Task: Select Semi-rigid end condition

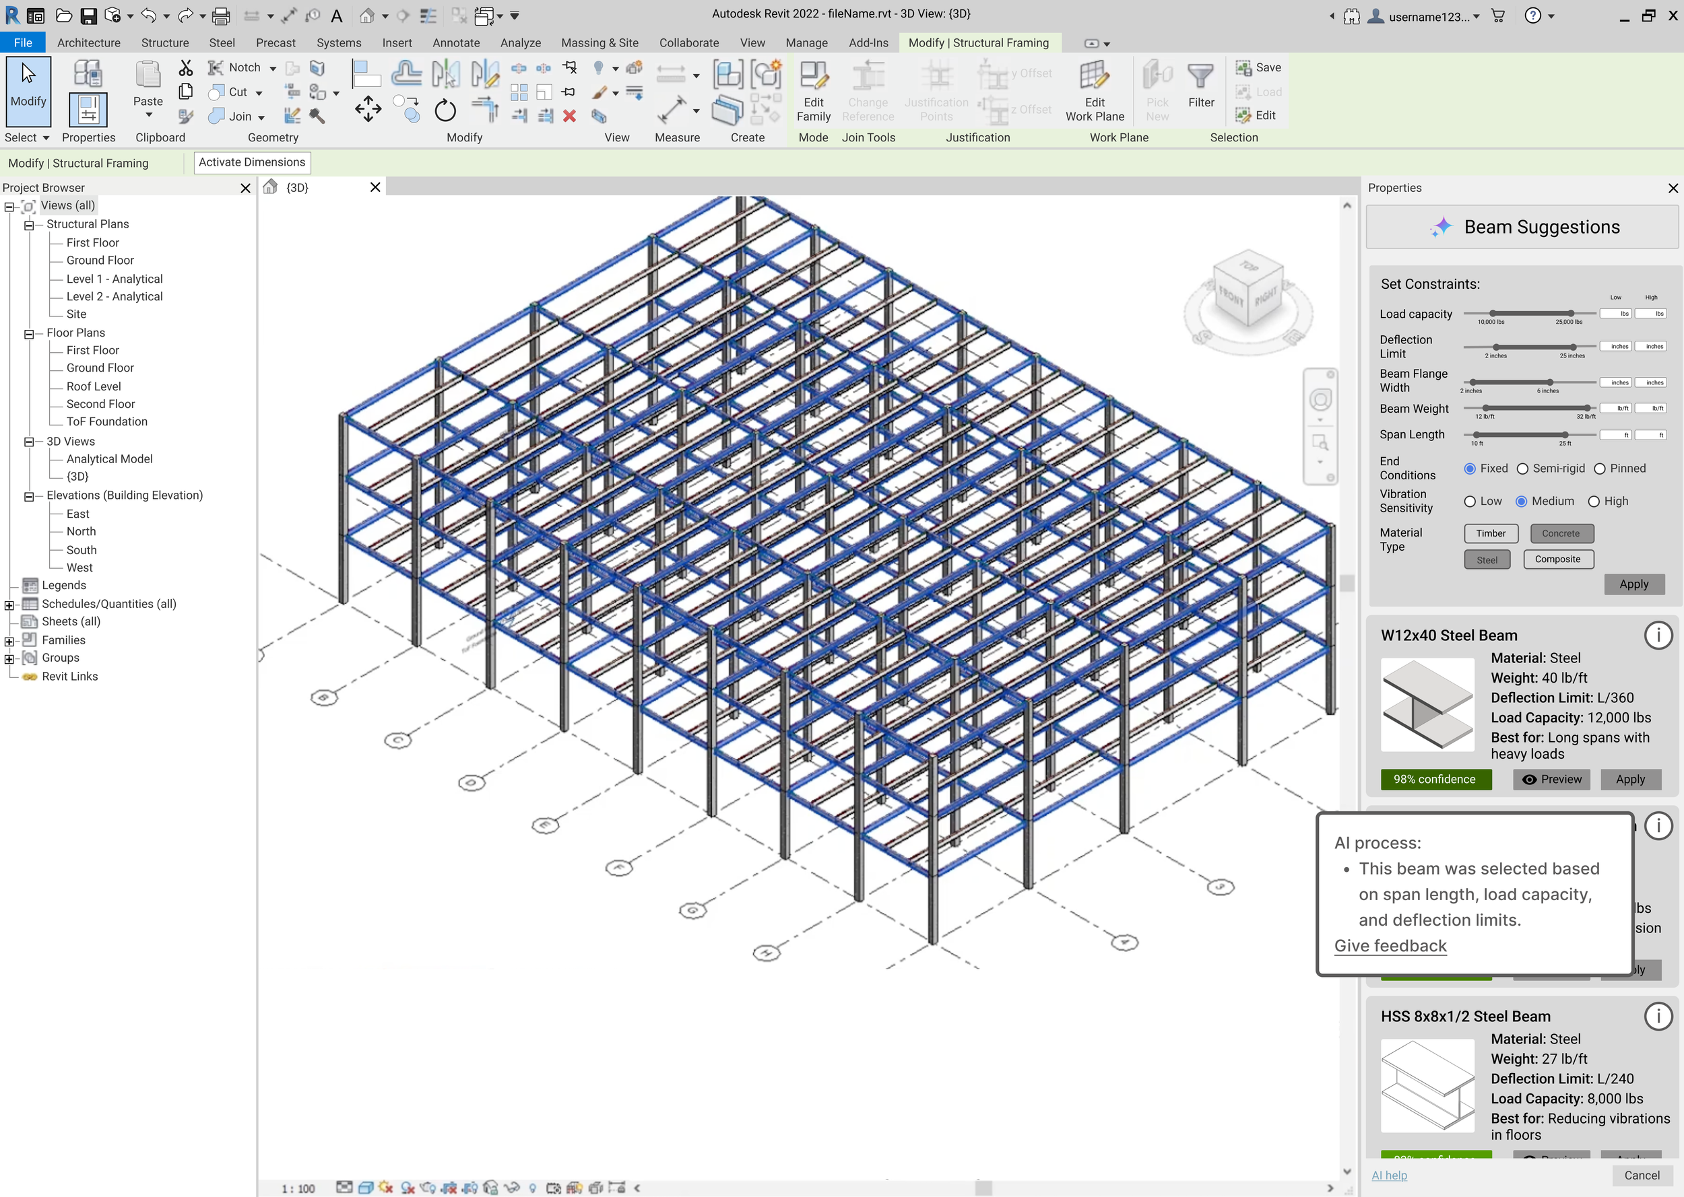Action: pos(1522,469)
